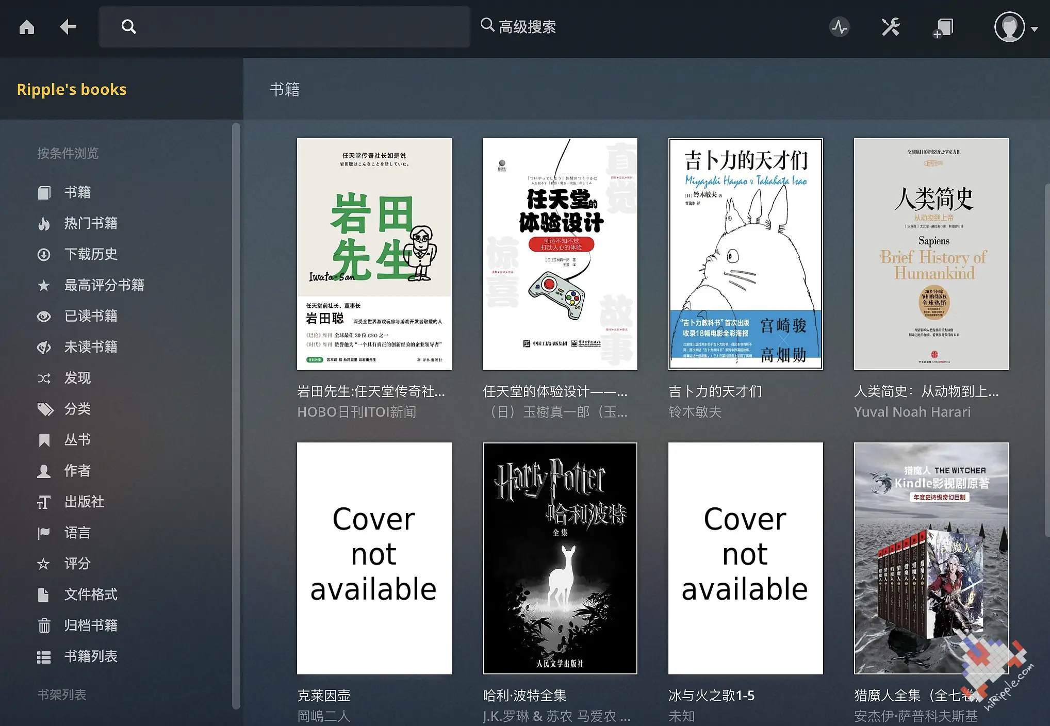Viewport: 1050px width, 726px height.
Task: Click the shuffle icon for 发现
Action: click(44, 378)
